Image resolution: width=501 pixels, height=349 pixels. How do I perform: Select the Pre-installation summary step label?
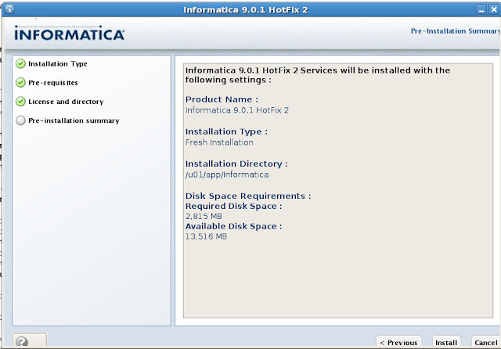tap(74, 121)
